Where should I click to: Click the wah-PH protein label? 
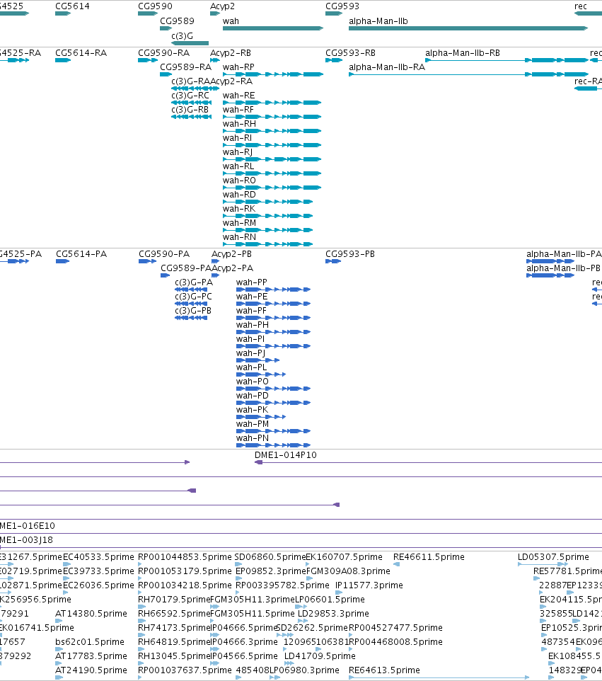[253, 325]
